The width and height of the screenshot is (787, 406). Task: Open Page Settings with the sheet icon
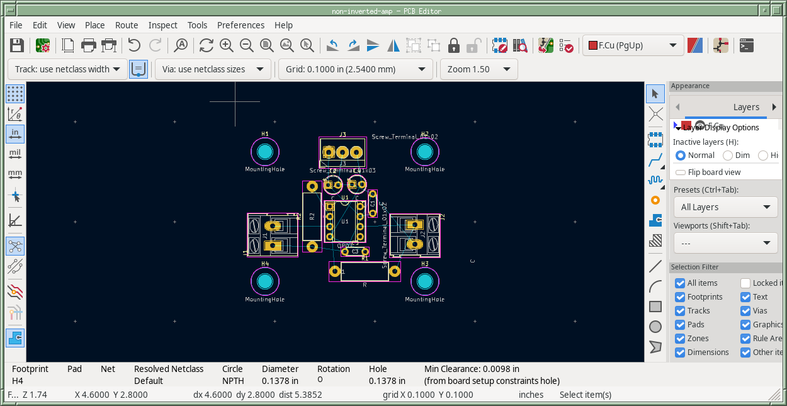coord(68,45)
